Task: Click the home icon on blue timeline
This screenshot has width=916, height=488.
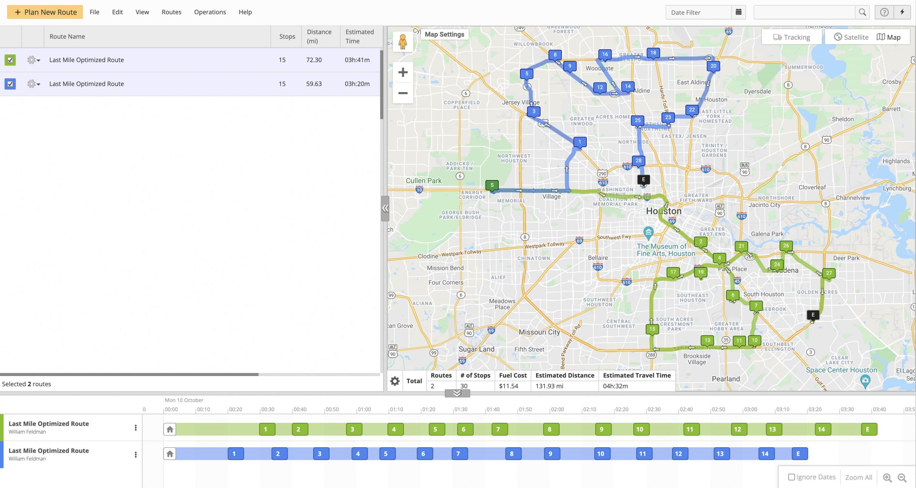Action: [170, 454]
